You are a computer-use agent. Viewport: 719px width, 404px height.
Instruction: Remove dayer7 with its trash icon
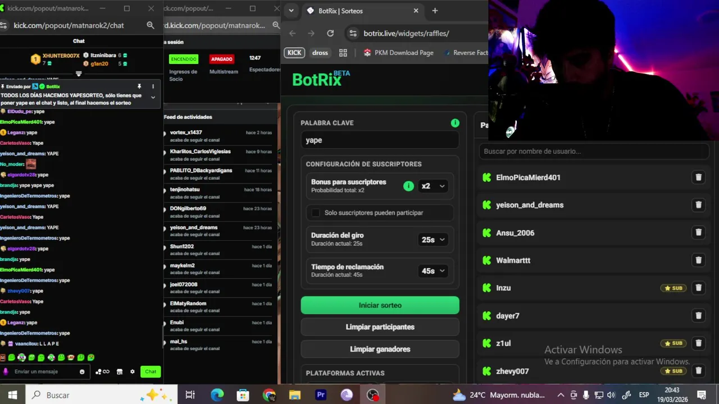698,315
